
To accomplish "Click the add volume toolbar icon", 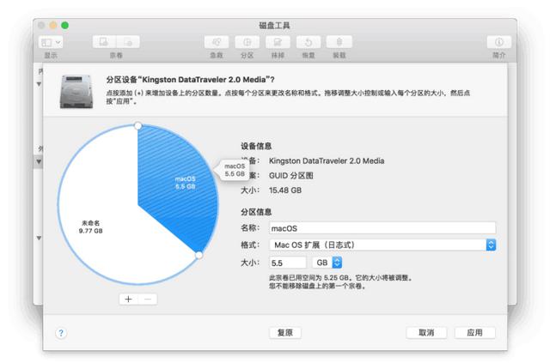I will click(104, 42).
